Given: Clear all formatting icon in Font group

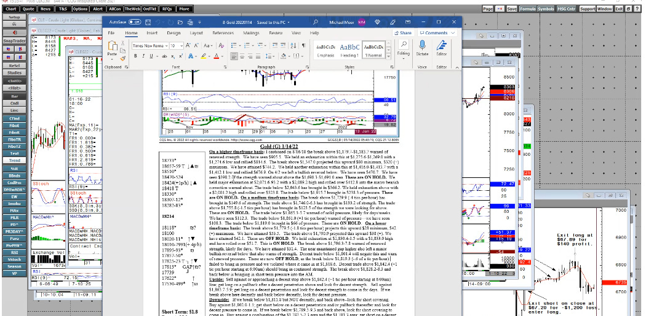Looking at the screenshot, I should [221, 45].
